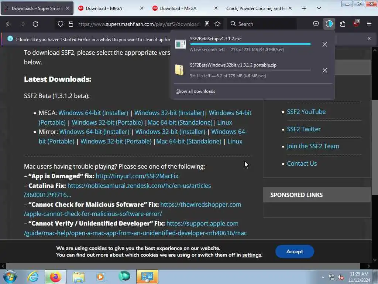378x284 pixels.
Task: Open the Contact Us sidebar link
Action: (302, 163)
